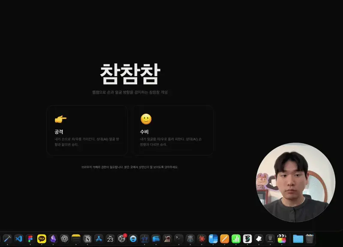Click the smiley face emoji icon
Screen dimensions: 343x247
(146, 119)
